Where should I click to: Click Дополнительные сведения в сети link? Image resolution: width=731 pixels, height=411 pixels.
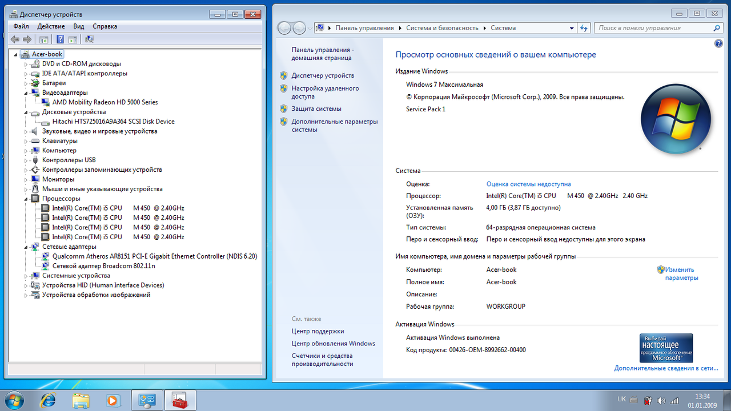666,368
